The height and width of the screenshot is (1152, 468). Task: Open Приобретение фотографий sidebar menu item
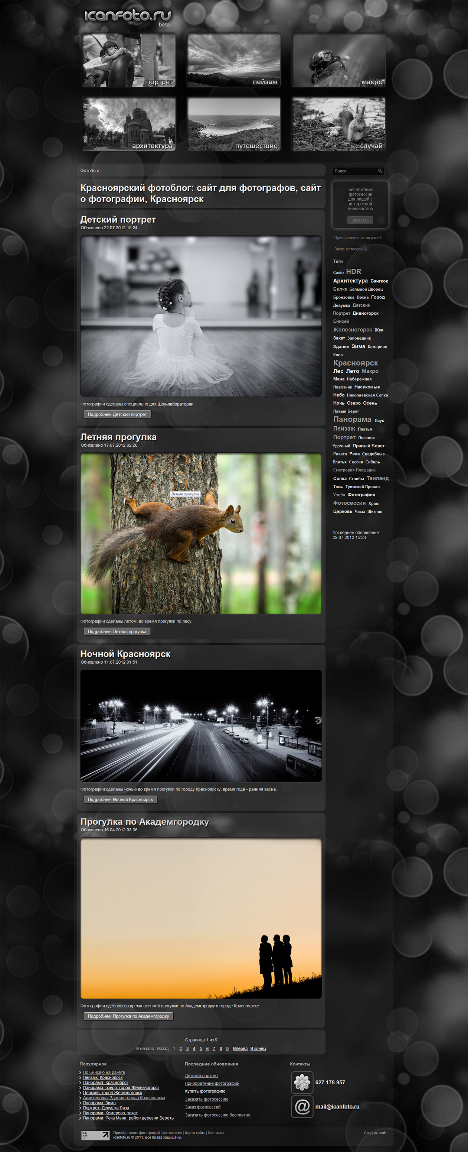358,238
